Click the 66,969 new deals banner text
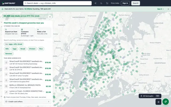The image size is (171, 107). [21, 16]
